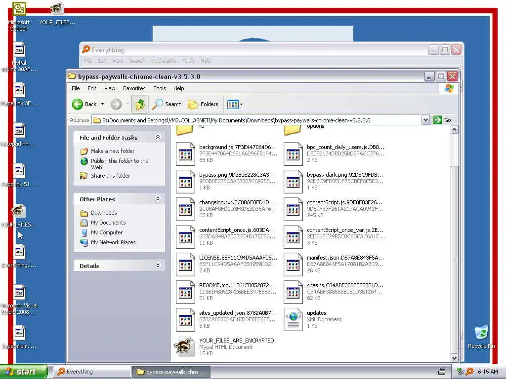Click the file list scroll down arrow
Viewport: 506px width, 379px height.
point(455,358)
